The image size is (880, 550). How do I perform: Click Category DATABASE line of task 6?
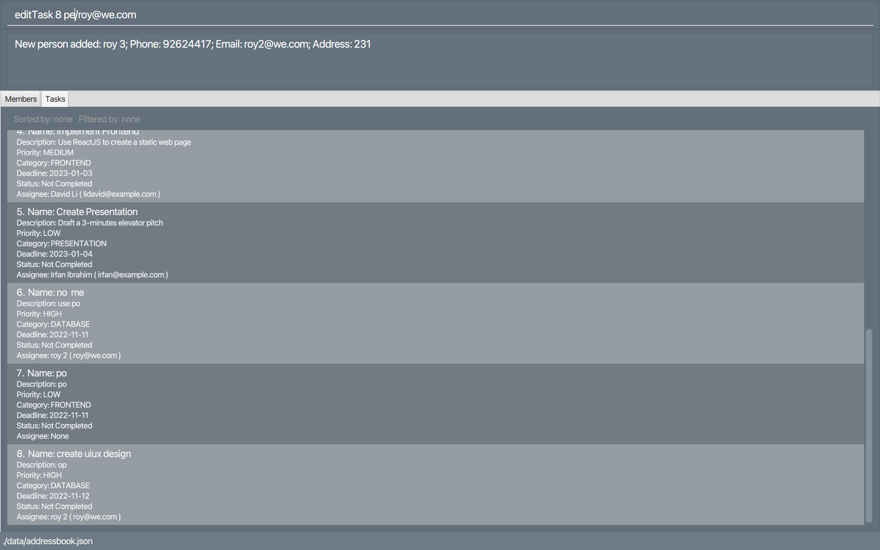click(x=53, y=324)
